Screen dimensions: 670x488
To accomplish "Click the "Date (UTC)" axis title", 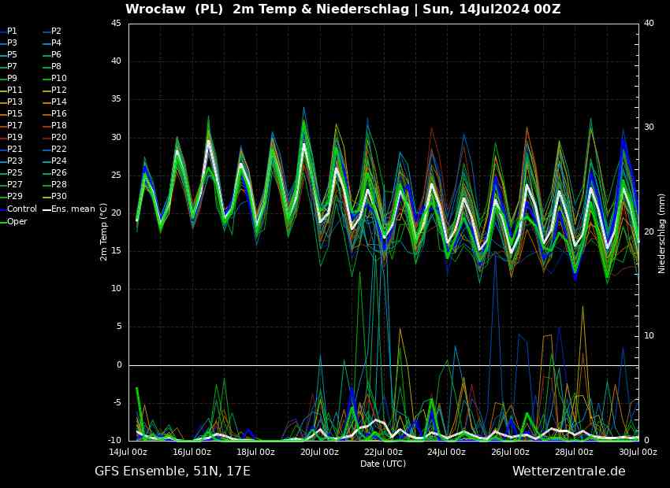I will pos(383,464).
